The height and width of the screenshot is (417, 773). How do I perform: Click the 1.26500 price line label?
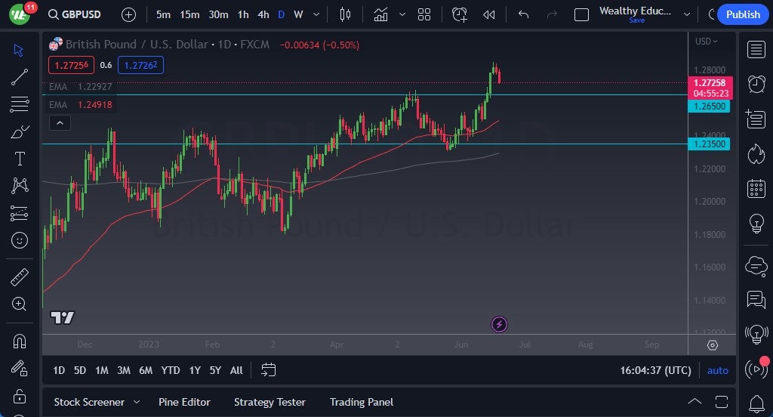click(710, 107)
